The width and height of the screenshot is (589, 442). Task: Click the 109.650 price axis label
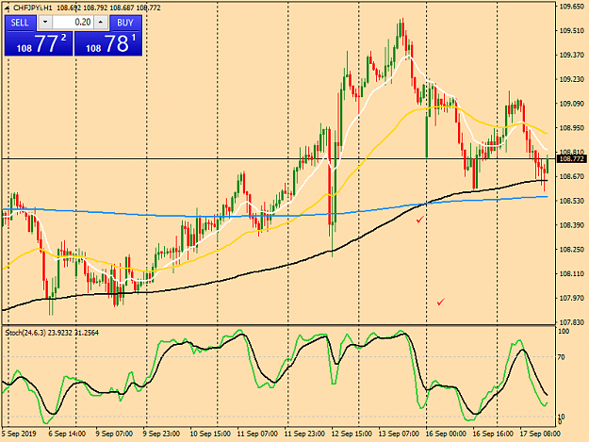572,7
